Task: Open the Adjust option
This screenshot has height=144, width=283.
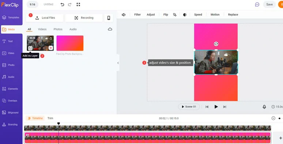Action: point(151,15)
